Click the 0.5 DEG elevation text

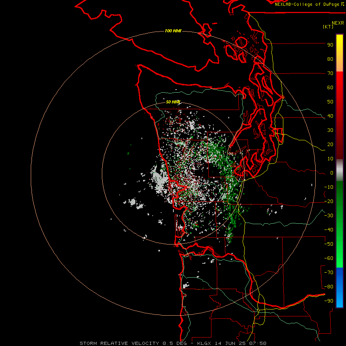click(x=175, y=343)
